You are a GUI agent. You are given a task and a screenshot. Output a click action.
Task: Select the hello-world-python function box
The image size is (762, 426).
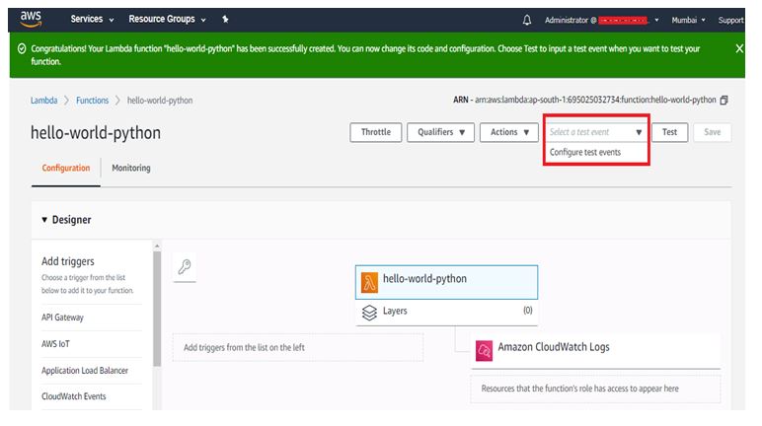[x=446, y=282]
